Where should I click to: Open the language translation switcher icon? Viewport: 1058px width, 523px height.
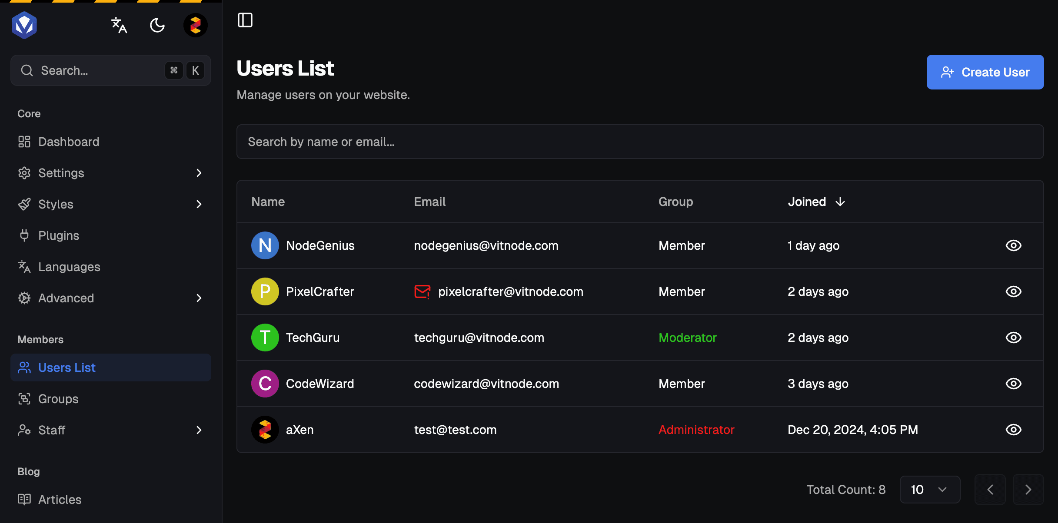pos(119,25)
